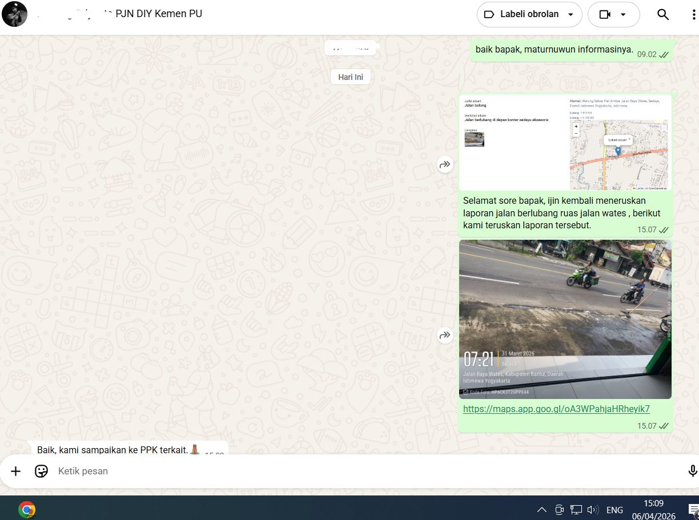The height and width of the screenshot is (520, 699).
Task: Click the Labeli obrolan button
Action: [x=529, y=15]
